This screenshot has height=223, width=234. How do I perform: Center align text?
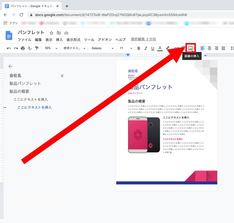(209, 48)
